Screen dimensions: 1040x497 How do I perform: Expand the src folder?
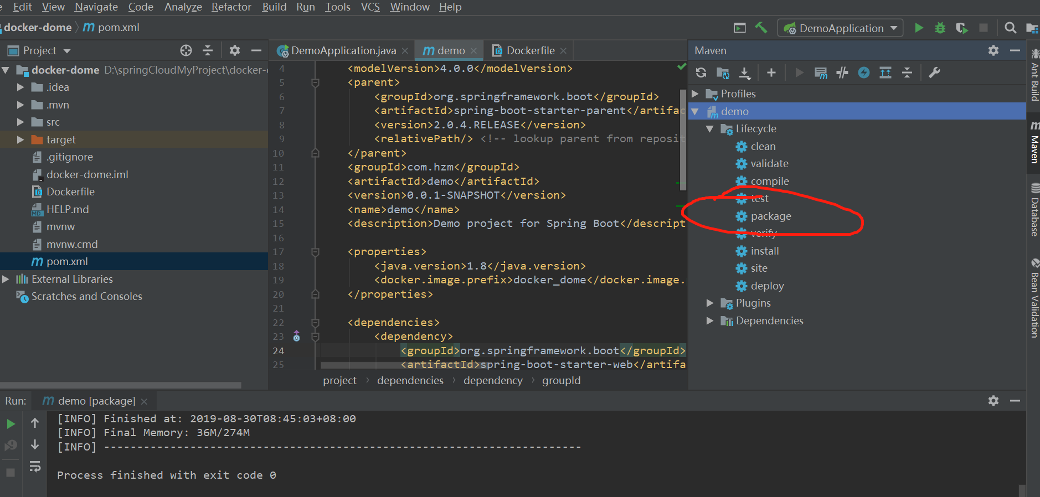(x=20, y=122)
